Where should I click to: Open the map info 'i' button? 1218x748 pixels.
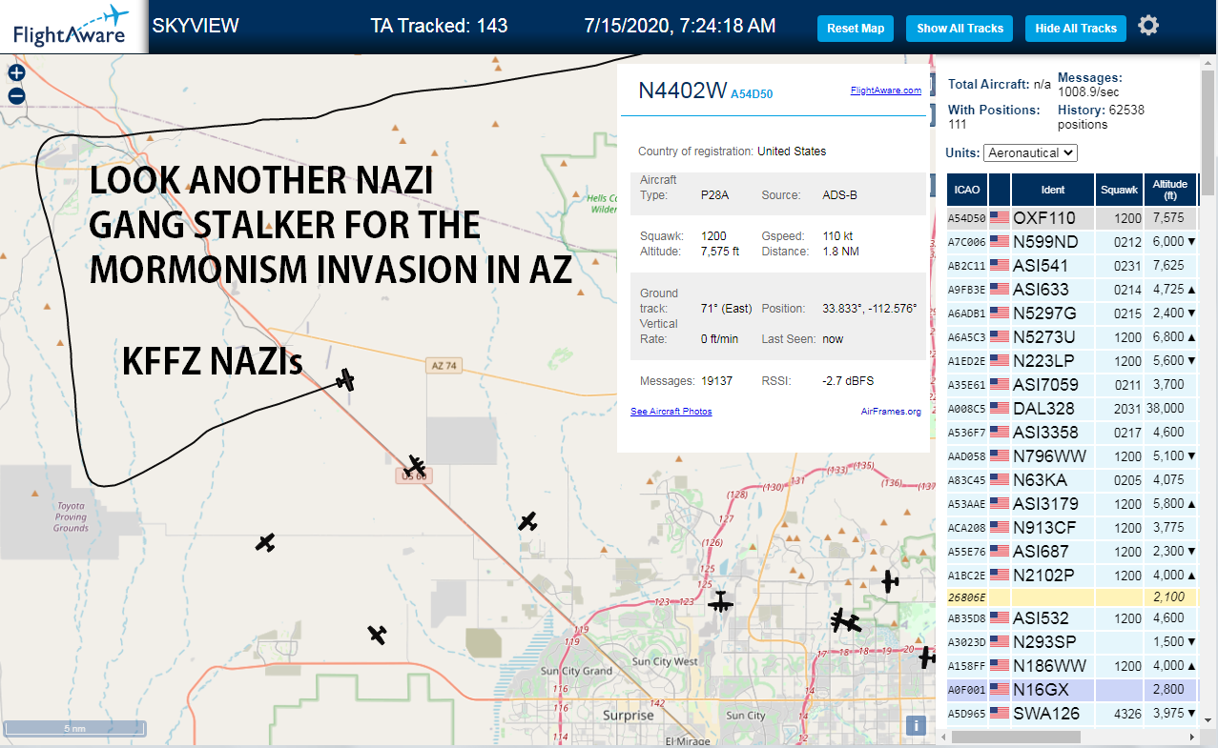tap(916, 725)
